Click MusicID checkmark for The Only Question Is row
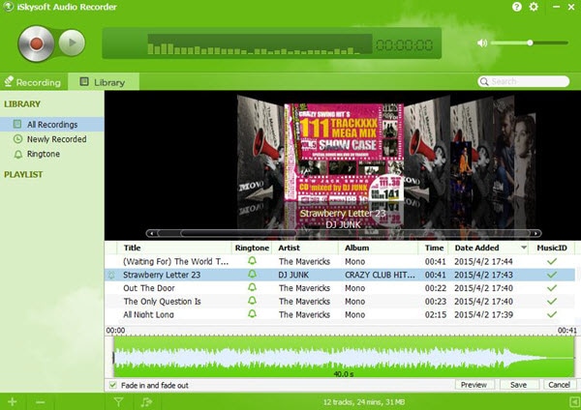Screen dimensions: 581x410 (552, 301)
